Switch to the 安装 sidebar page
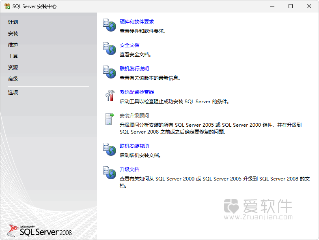This screenshot has width=319, height=240. click(13, 34)
